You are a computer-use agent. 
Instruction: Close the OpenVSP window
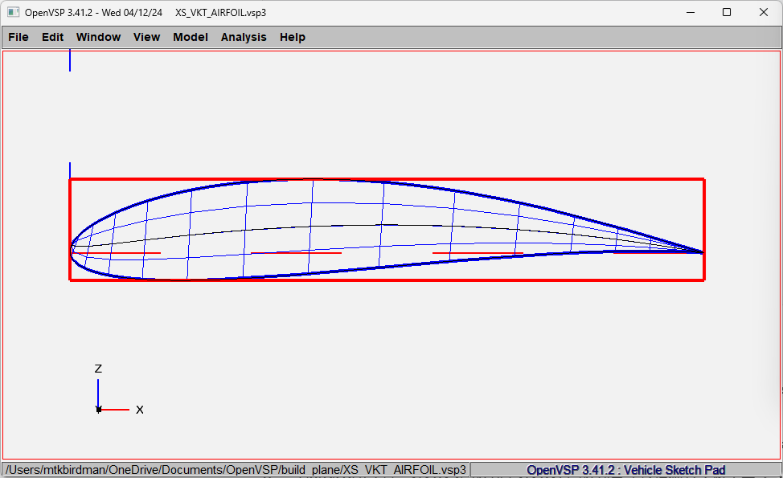click(x=764, y=13)
